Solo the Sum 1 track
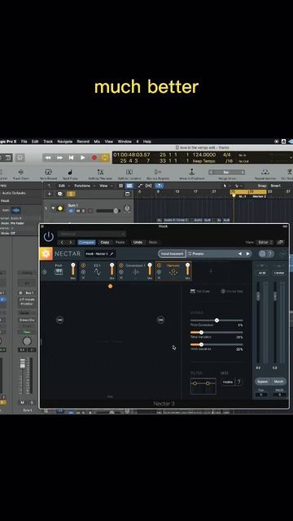This screenshot has width=293, height=521. (x=83, y=211)
